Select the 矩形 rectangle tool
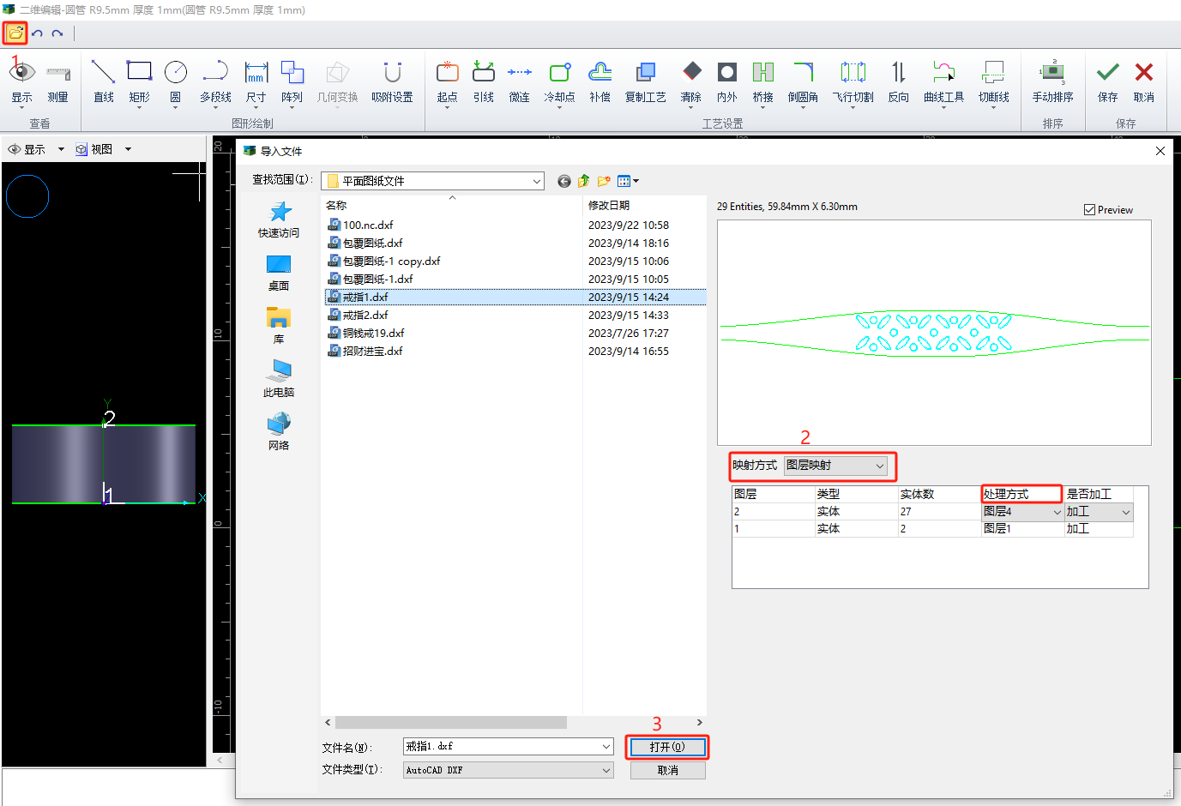The image size is (1181, 806). 140,83
